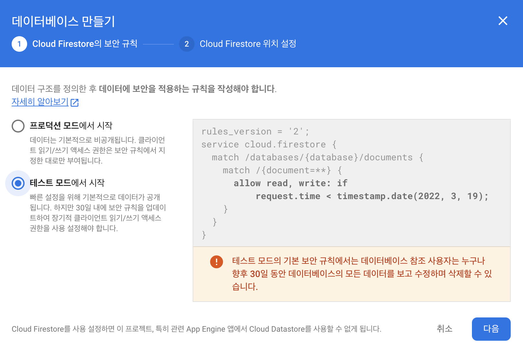Go to Cloud Firestore 위치 설정 step
Viewport: 523px width, 353px height.
pos(248,44)
